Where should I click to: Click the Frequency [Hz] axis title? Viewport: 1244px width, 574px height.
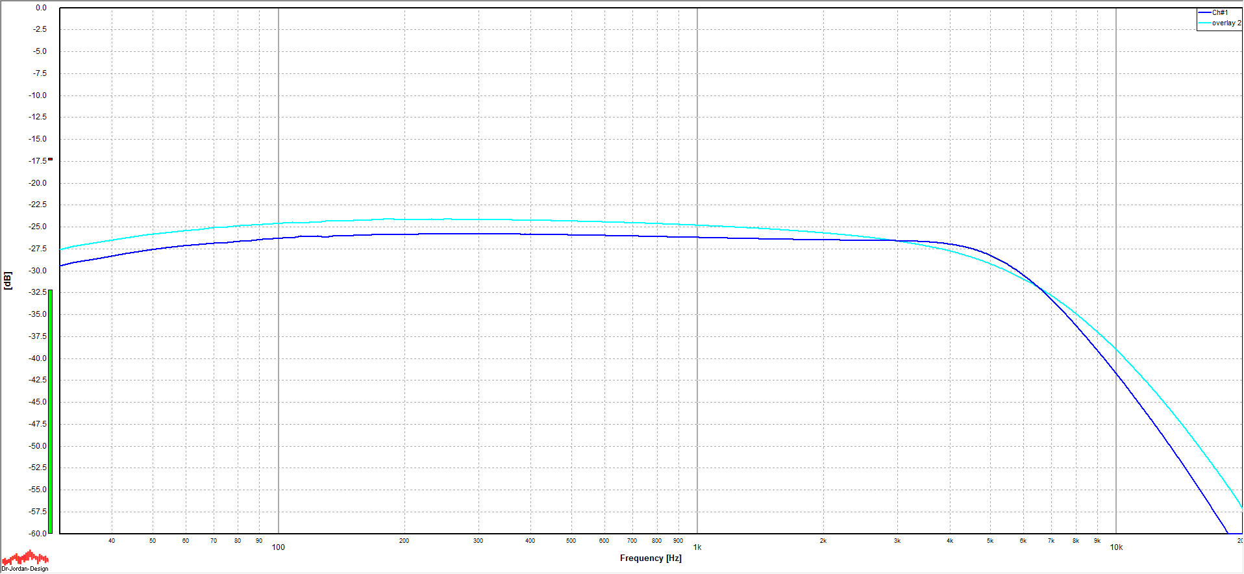650,558
